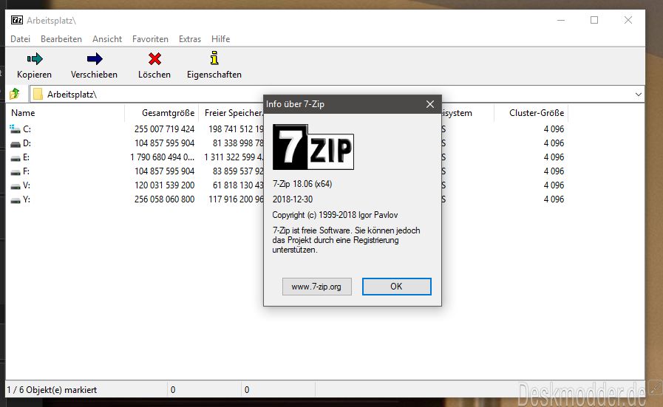The image size is (663, 407).
Task: Select the D: drive icon
Action: click(x=16, y=144)
